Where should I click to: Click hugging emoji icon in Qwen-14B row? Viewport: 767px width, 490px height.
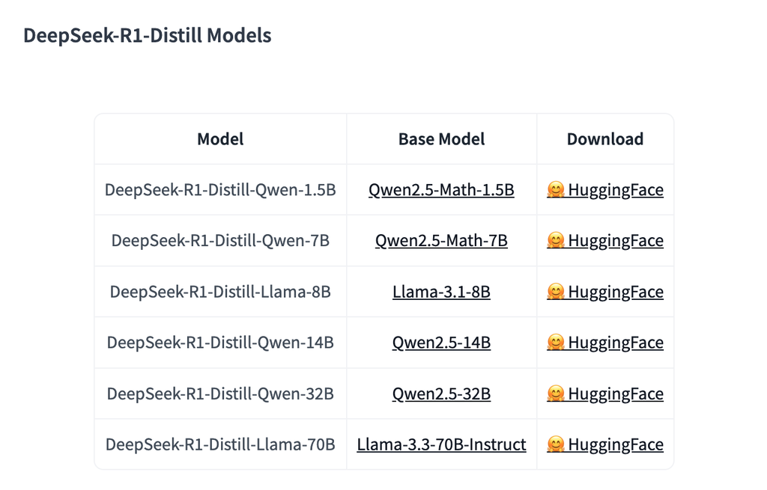point(556,342)
